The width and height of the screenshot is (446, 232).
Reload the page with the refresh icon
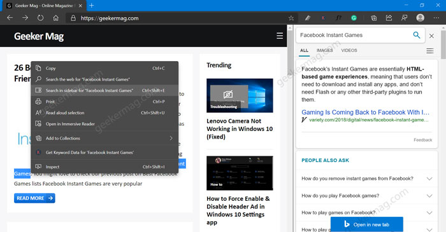tap(40, 18)
